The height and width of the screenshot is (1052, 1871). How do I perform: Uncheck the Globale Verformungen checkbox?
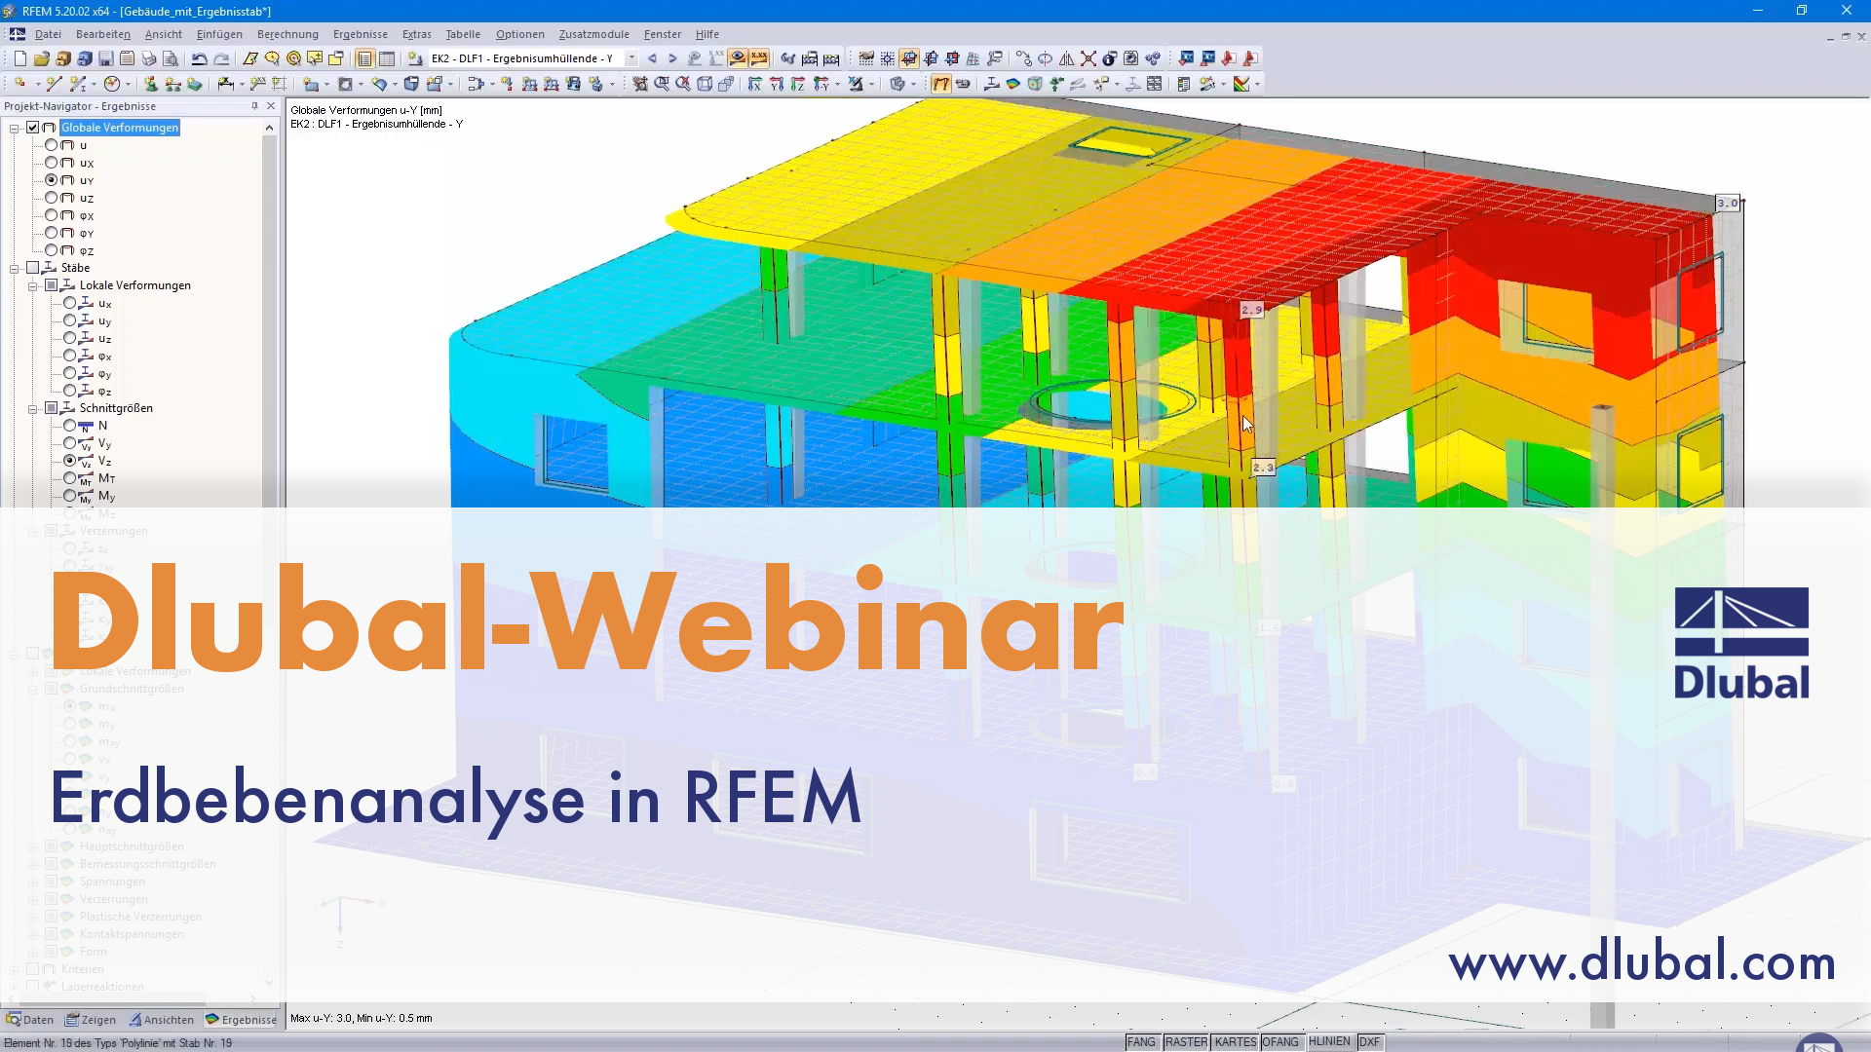click(x=32, y=128)
